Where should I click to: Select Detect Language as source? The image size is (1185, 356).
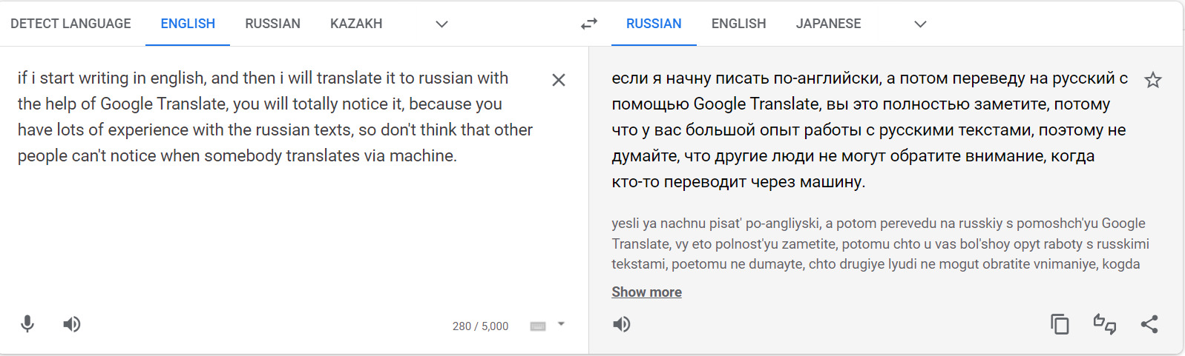point(70,24)
